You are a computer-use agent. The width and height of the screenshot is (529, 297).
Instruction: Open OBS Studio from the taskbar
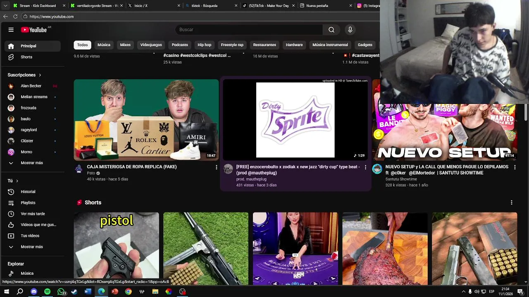tap(182, 292)
